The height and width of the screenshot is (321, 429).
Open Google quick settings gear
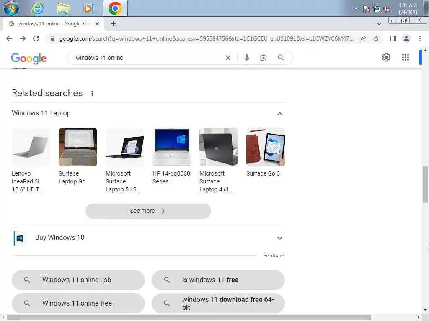tap(386, 57)
